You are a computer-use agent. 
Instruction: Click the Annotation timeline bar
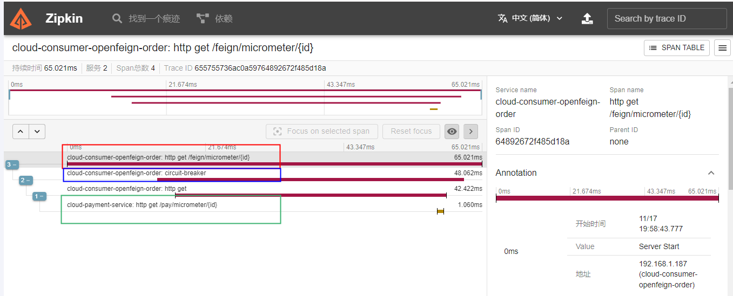607,199
